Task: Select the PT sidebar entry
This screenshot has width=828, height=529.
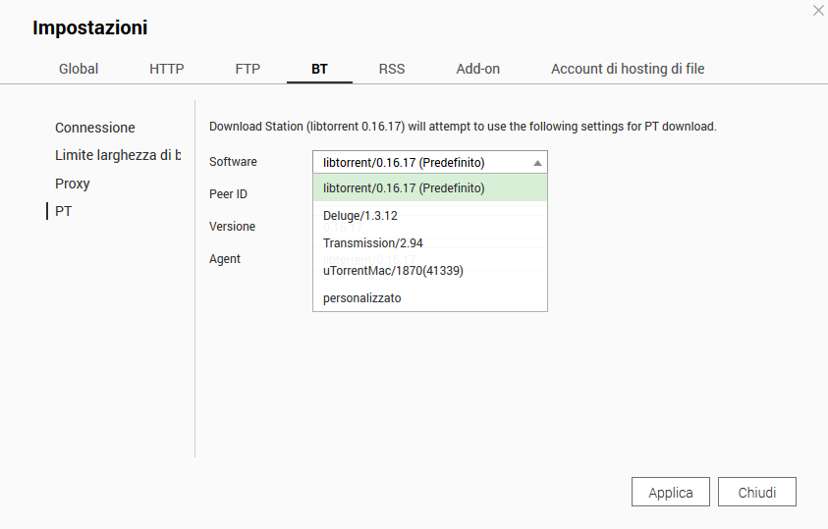Action: pyautogui.click(x=64, y=211)
